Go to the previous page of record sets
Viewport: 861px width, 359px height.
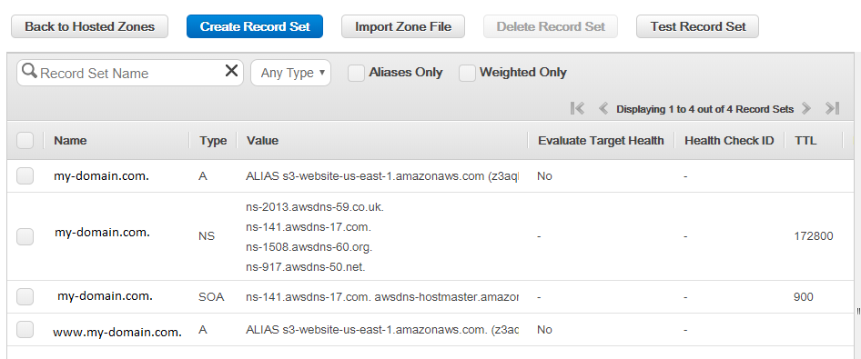pyautogui.click(x=603, y=108)
